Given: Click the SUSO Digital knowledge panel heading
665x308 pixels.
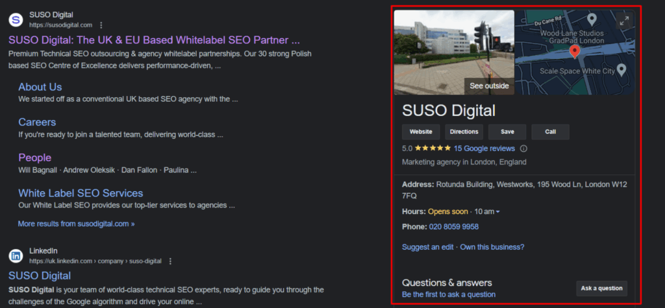Looking at the screenshot, I should [449, 111].
